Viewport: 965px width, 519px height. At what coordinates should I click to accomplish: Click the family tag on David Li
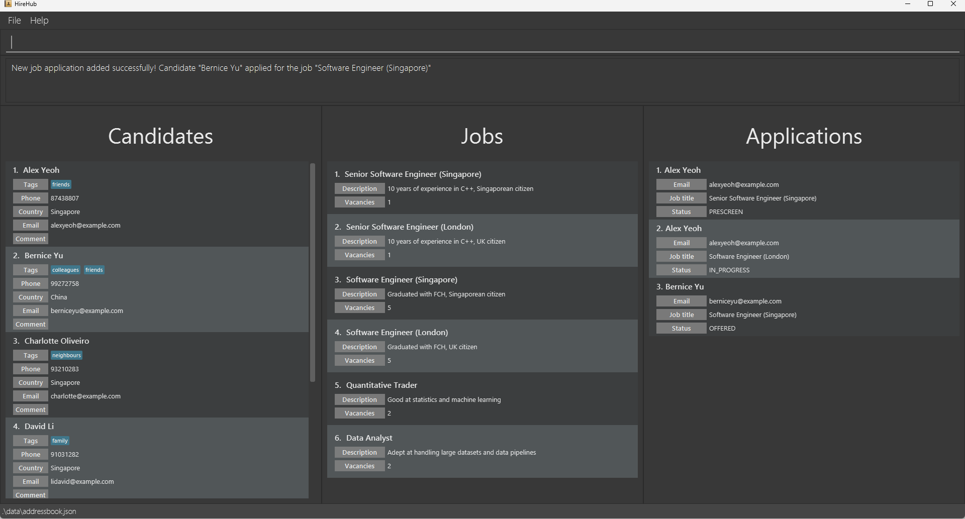tap(60, 441)
